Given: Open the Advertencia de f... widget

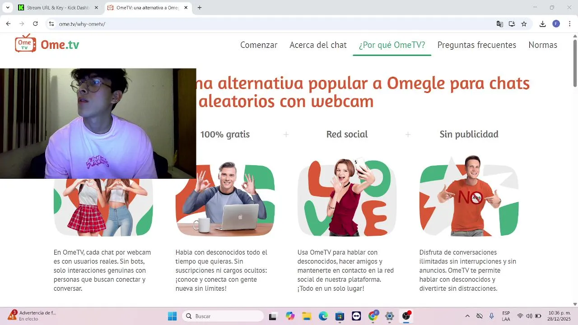Looking at the screenshot, I should pos(32,316).
